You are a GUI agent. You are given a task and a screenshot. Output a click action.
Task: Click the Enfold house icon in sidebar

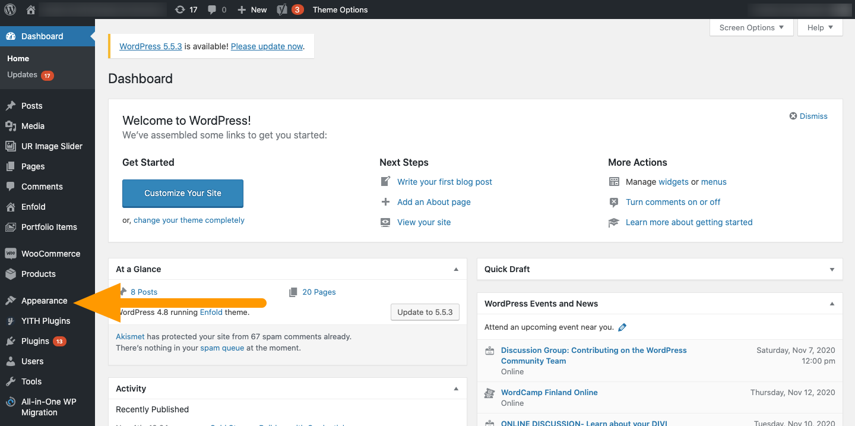pos(11,207)
